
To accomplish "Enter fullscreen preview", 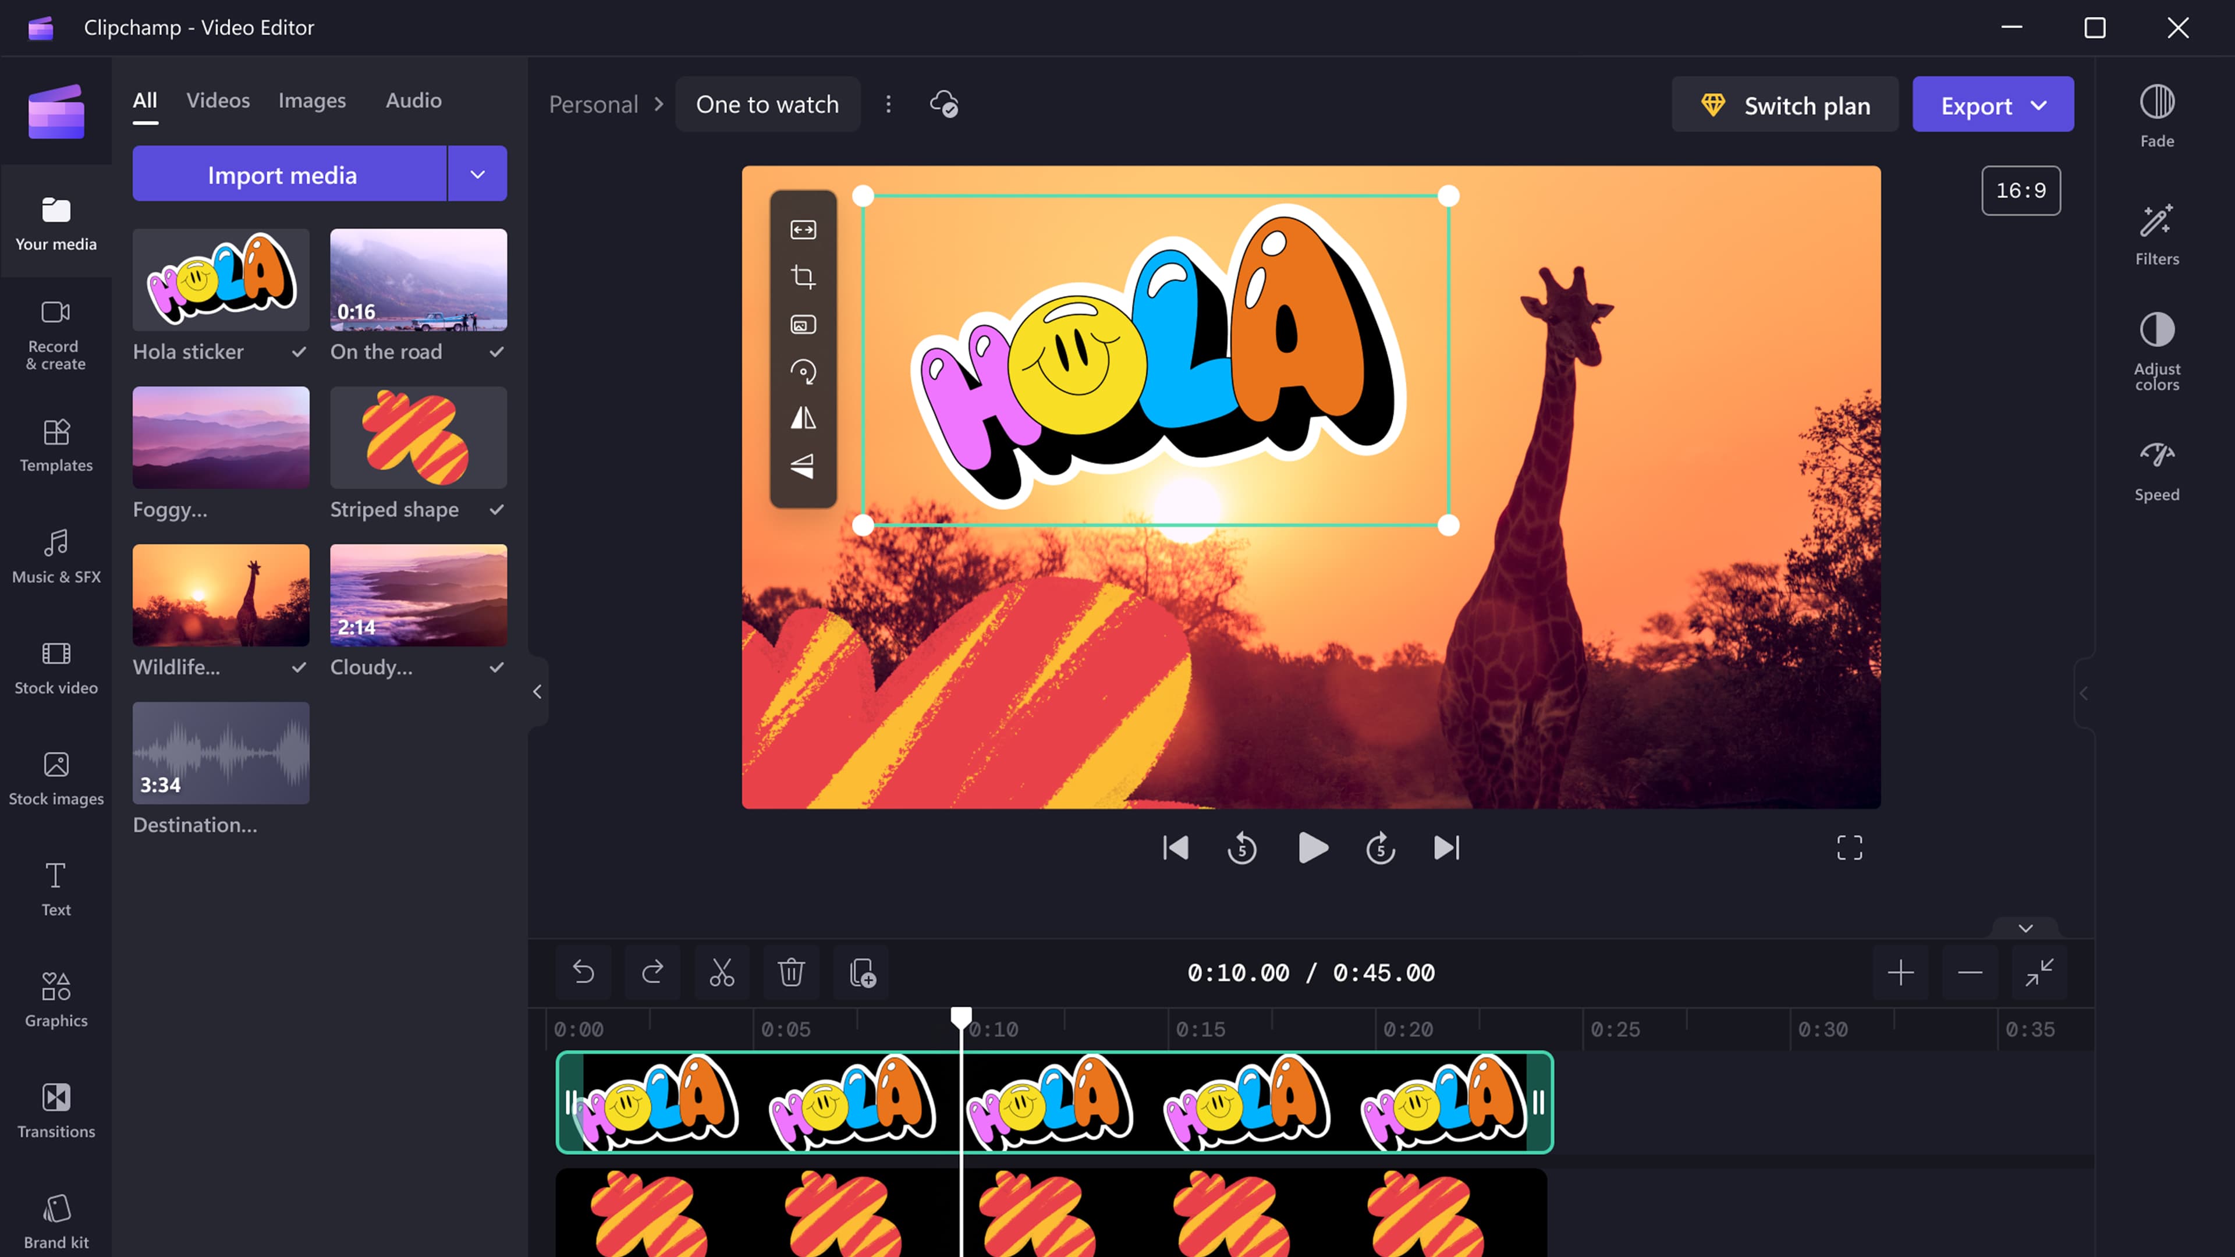I will [1850, 847].
